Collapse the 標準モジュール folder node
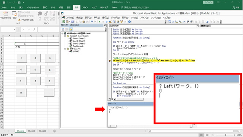The height and width of the screenshot is (137, 243). click(x=65, y=49)
